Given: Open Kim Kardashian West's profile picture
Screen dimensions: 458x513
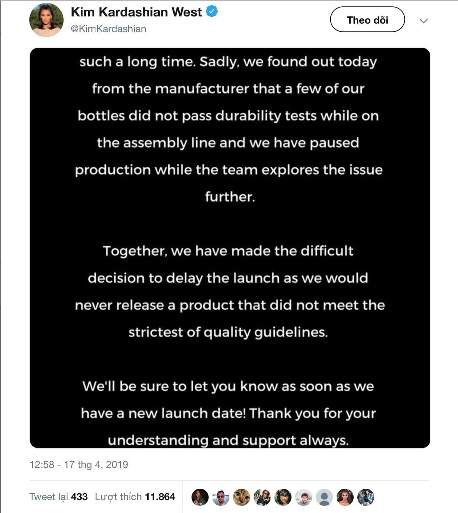Looking at the screenshot, I should [x=46, y=20].
